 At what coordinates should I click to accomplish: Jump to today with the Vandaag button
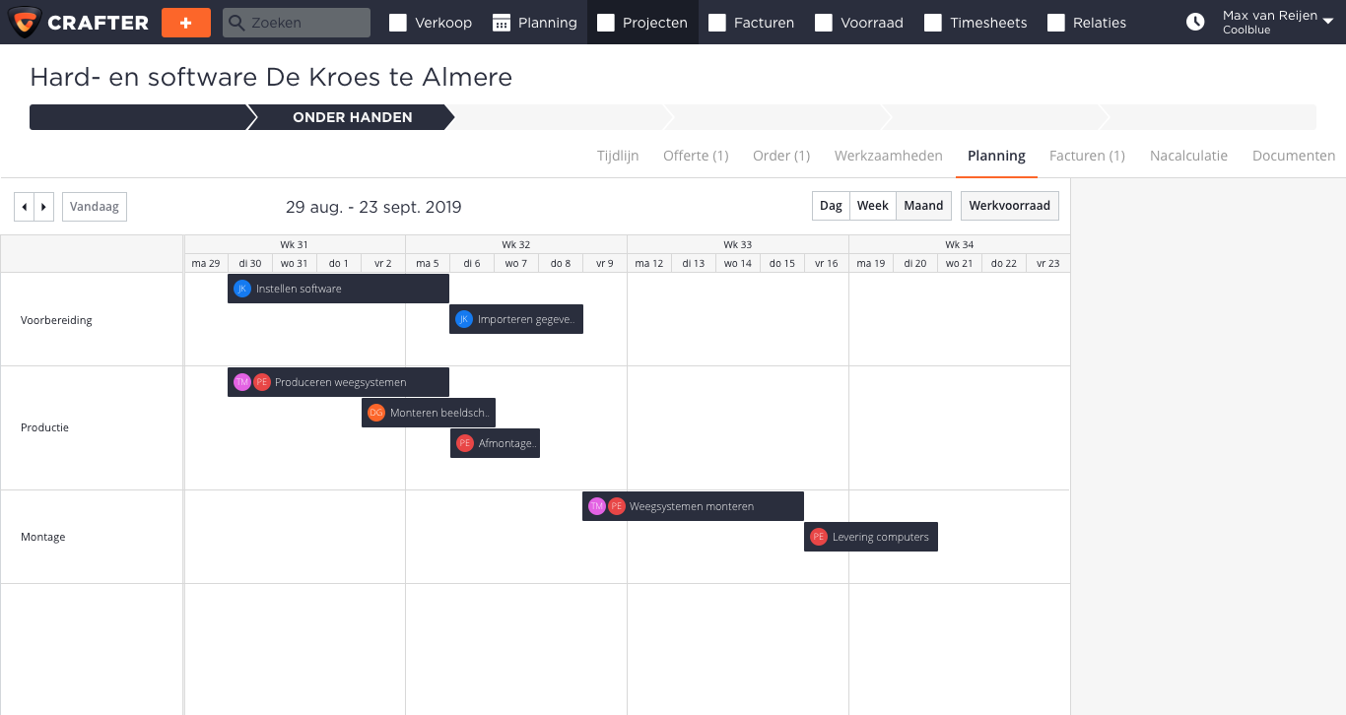[94, 206]
